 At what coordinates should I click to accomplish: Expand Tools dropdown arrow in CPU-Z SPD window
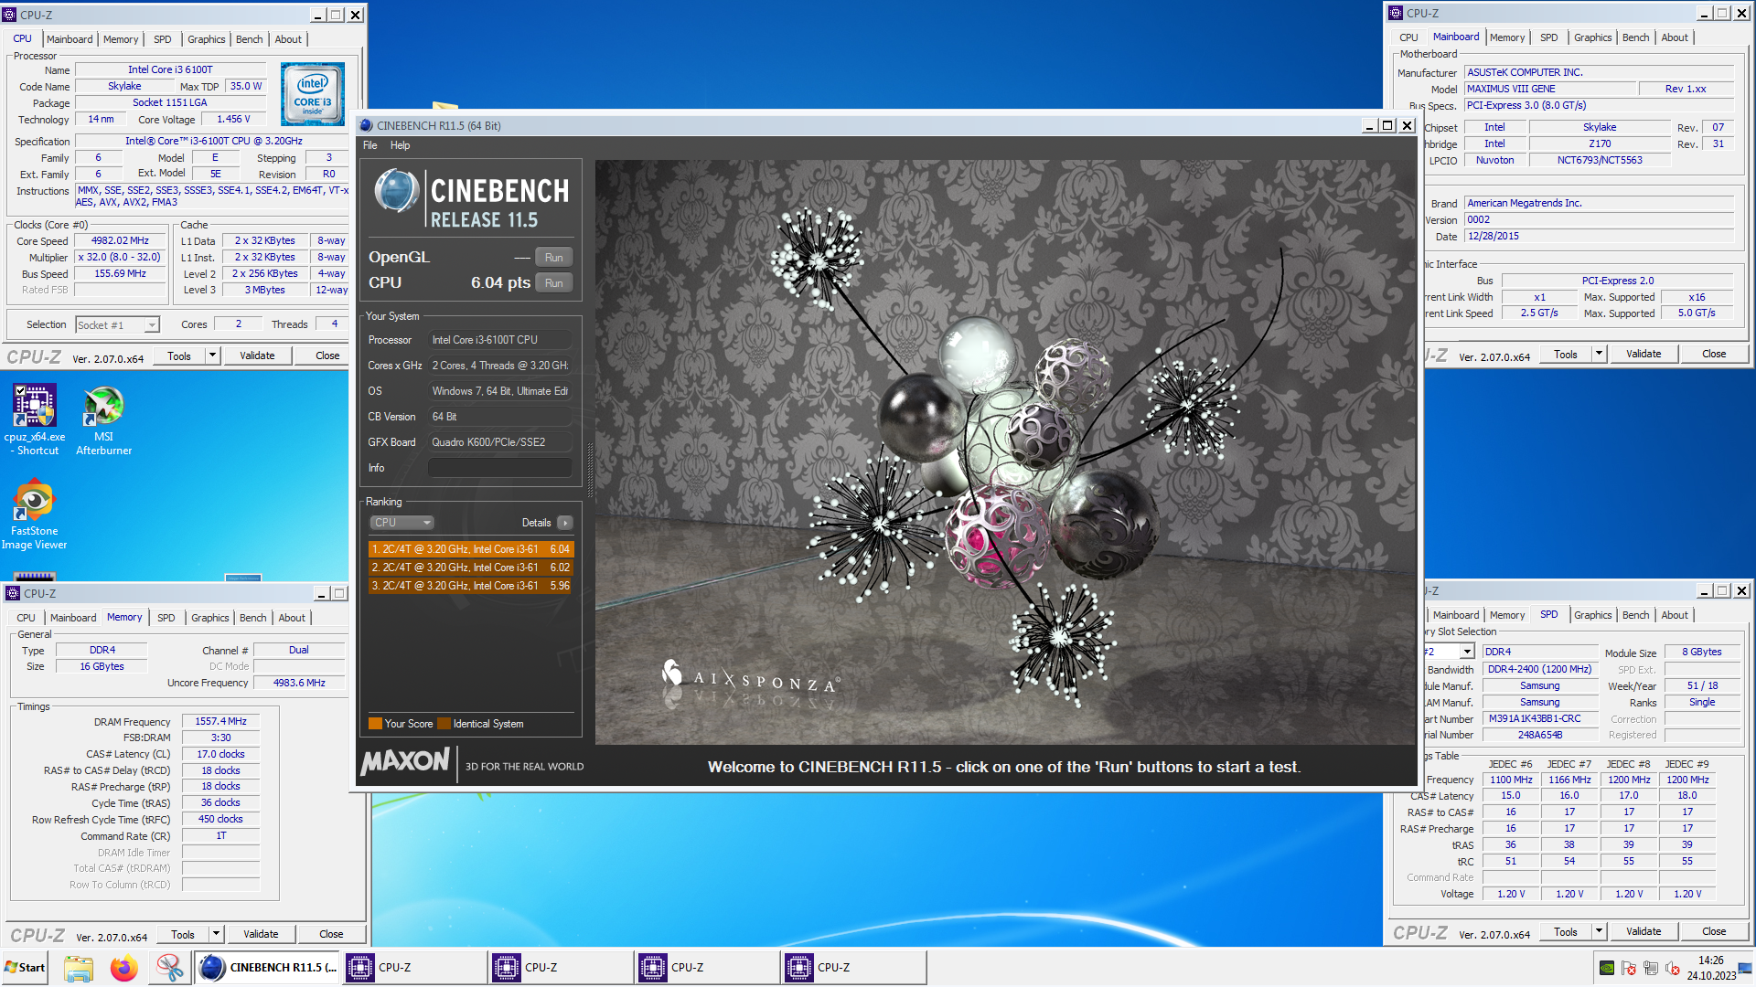[x=1599, y=931]
